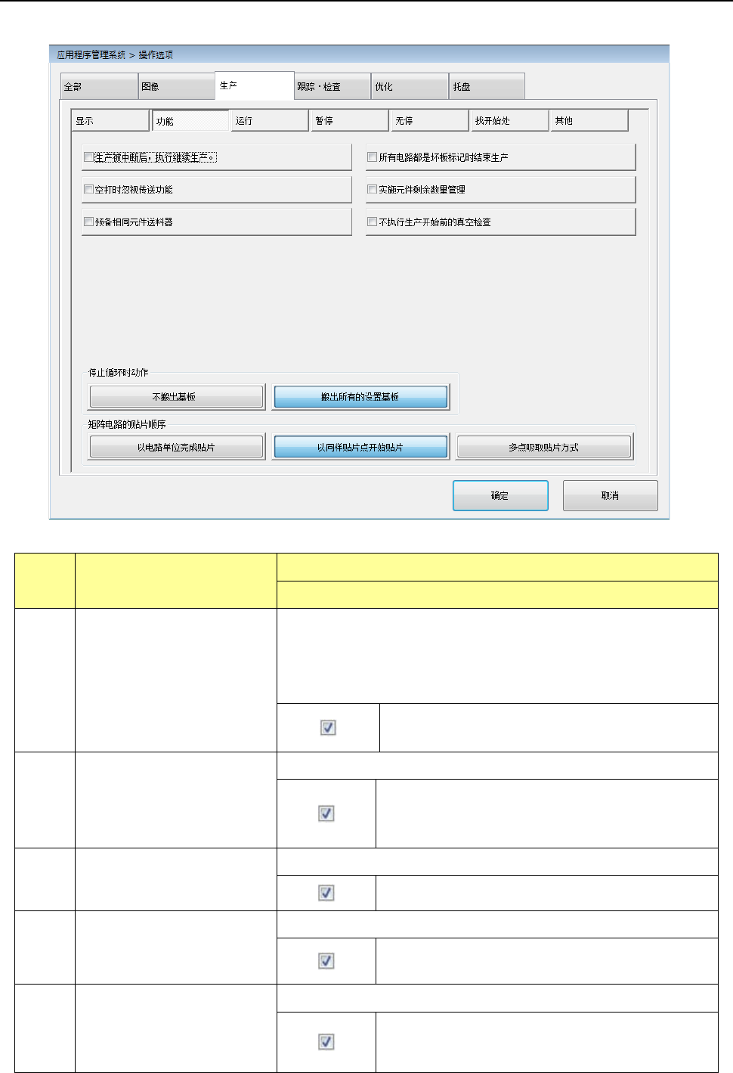The height and width of the screenshot is (1073, 733).
Task: Open the 显示 sub-tab
Action: tap(111, 120)
